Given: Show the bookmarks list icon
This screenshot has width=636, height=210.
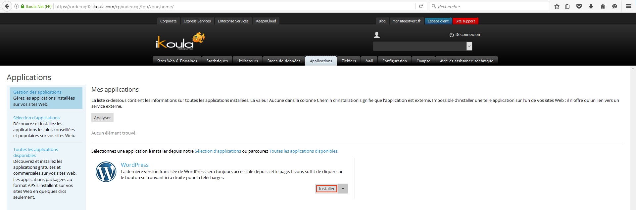Looking at the screenshot, I should tap(567, 6).
